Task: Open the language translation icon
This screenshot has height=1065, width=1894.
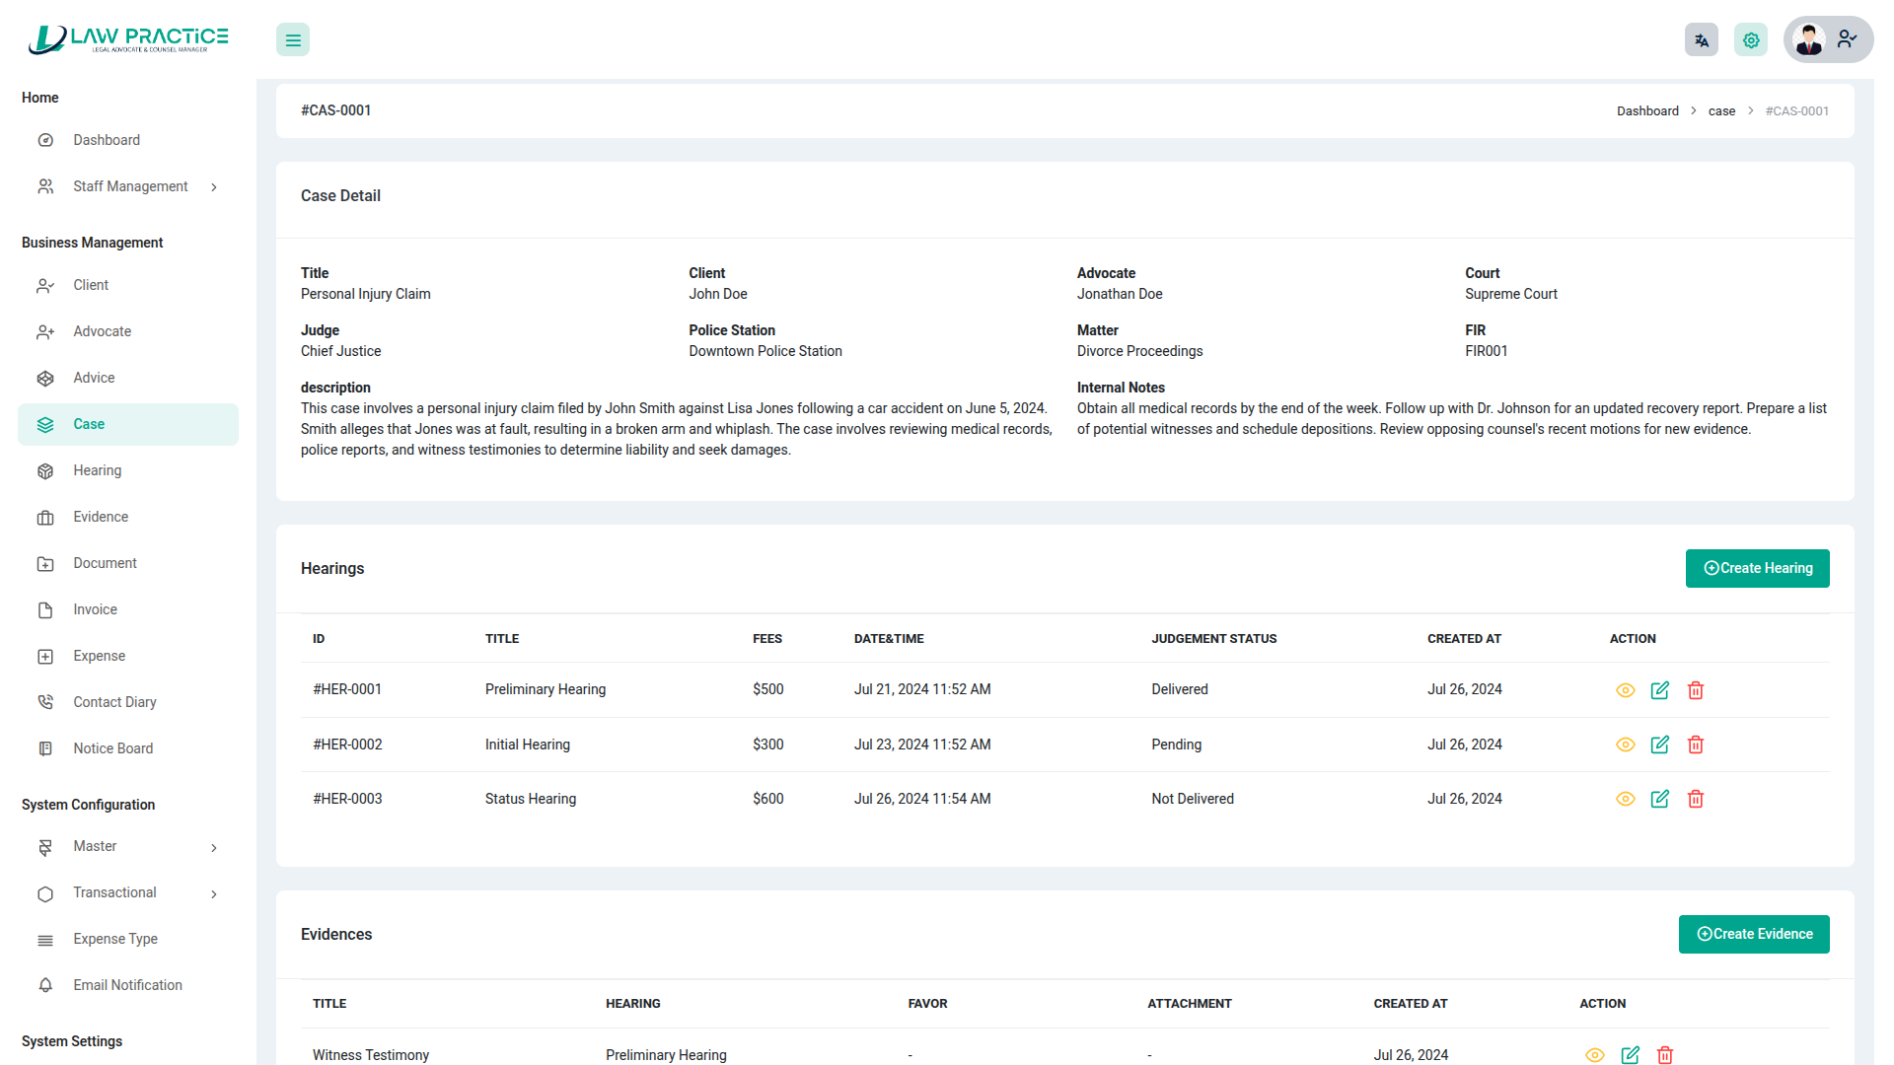Action: [x=1701, y=40]
